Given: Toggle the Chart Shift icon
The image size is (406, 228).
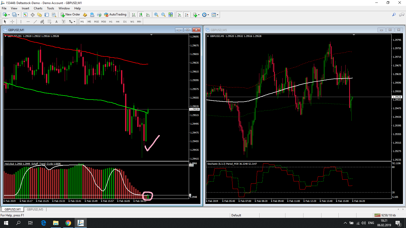Looking at the screenshot, I should coord(187,15).
